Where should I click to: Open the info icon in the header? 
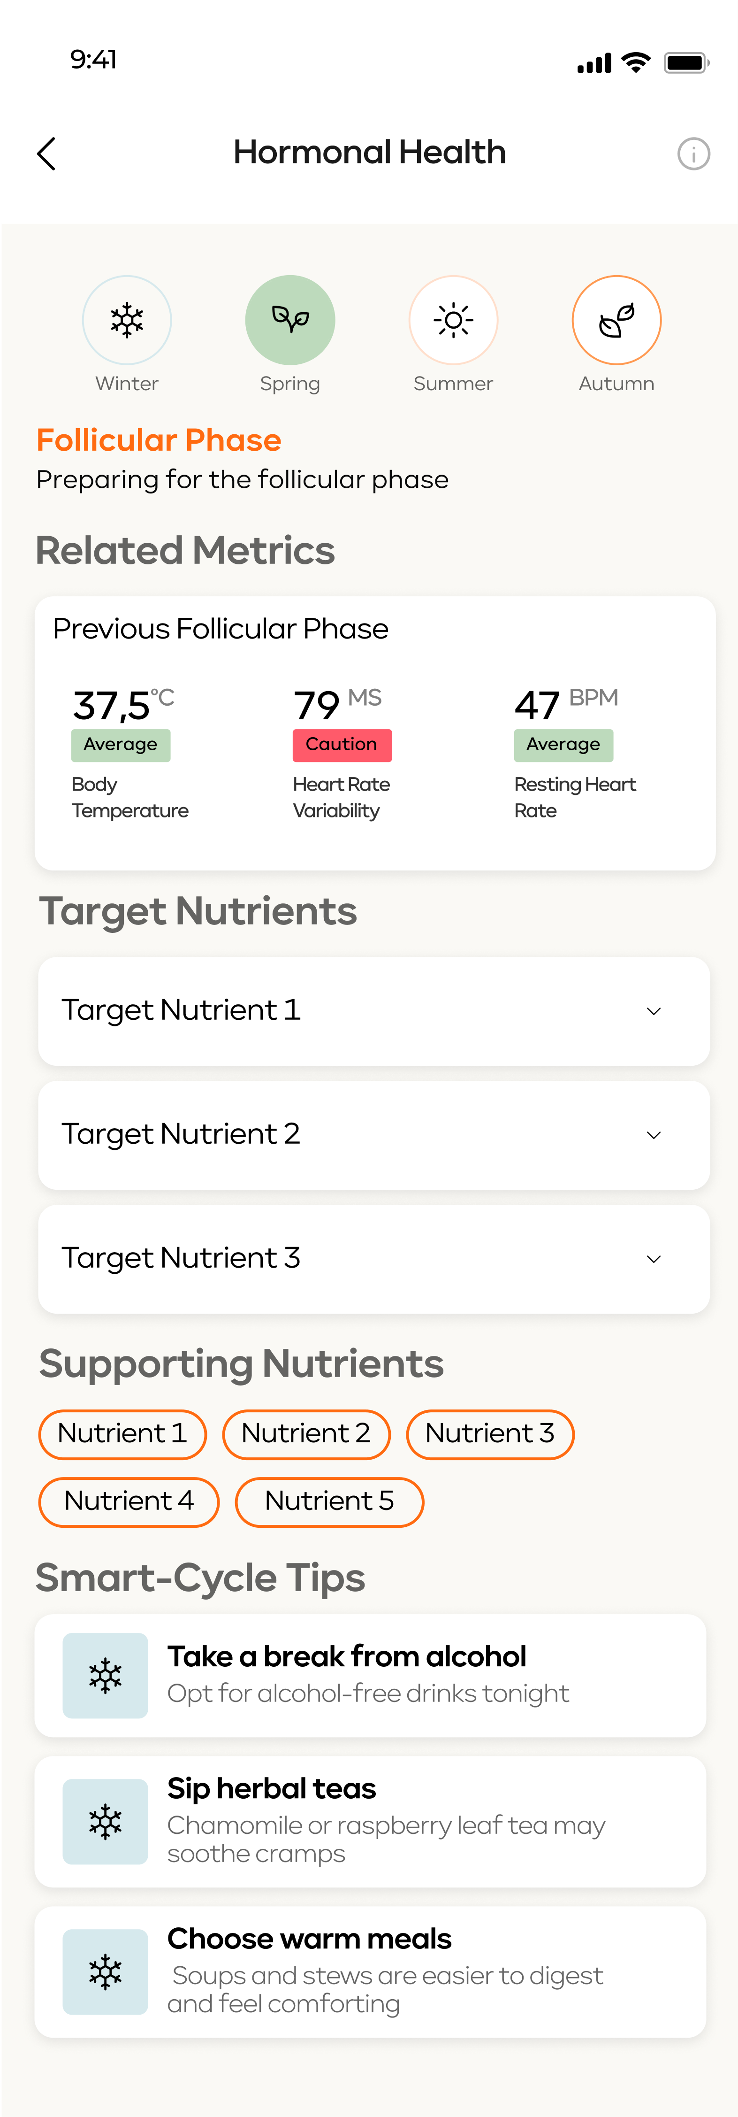[693, 154]
